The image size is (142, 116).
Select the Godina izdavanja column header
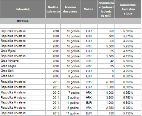53,9
